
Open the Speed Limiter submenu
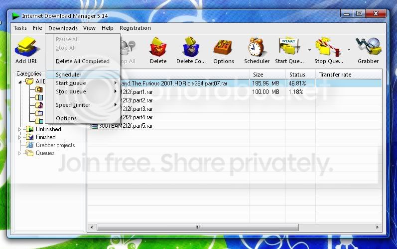[x=83, y=105]
